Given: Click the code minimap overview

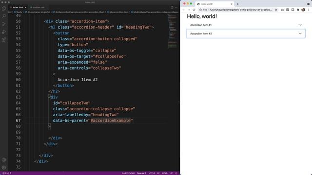Looking at the screenshot, I should (172, 31).
